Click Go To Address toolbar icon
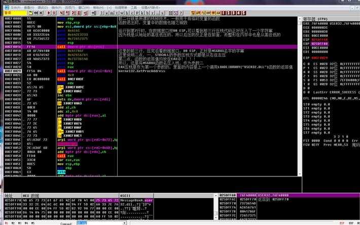Viewport: 360px width, 225px height. 94,13
